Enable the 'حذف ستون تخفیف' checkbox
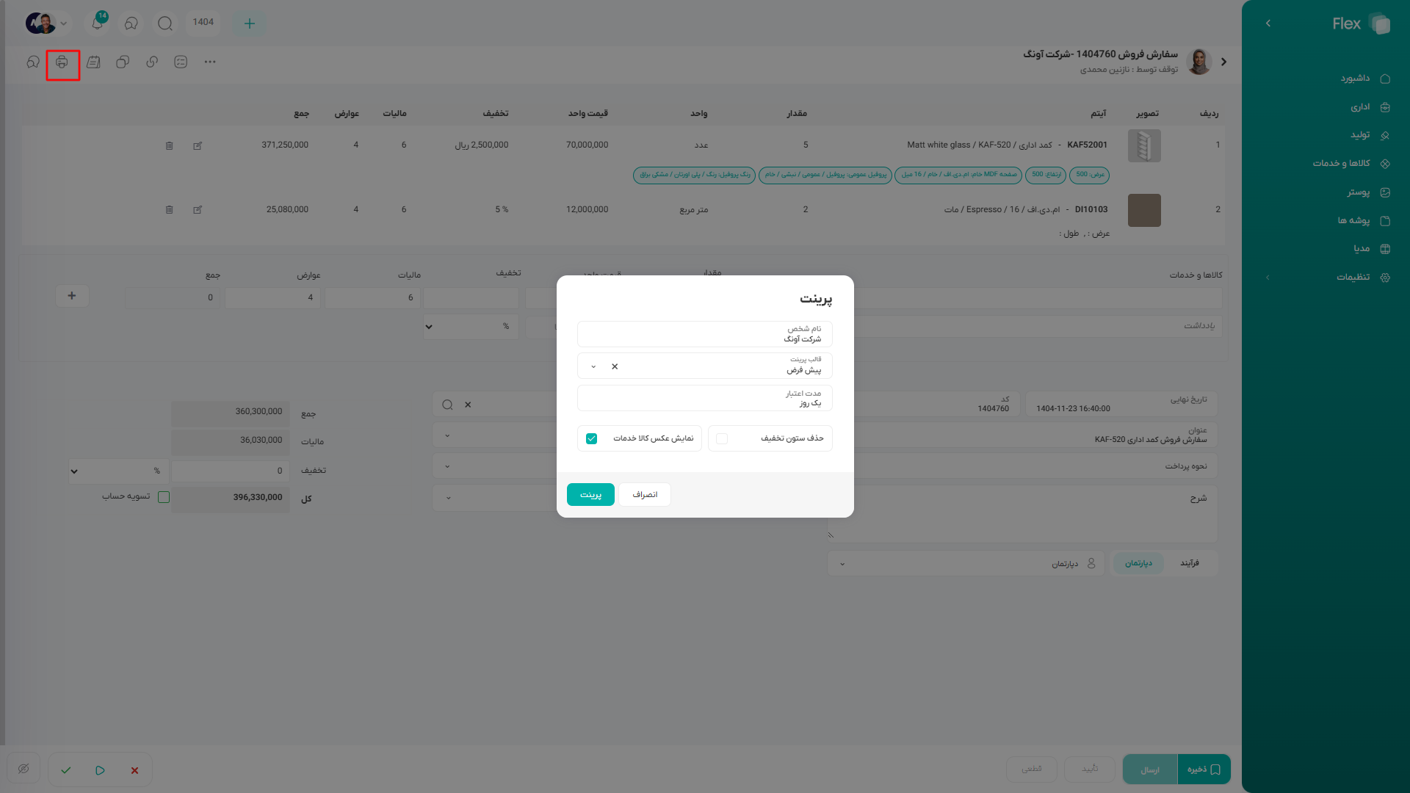 [722, 438]
